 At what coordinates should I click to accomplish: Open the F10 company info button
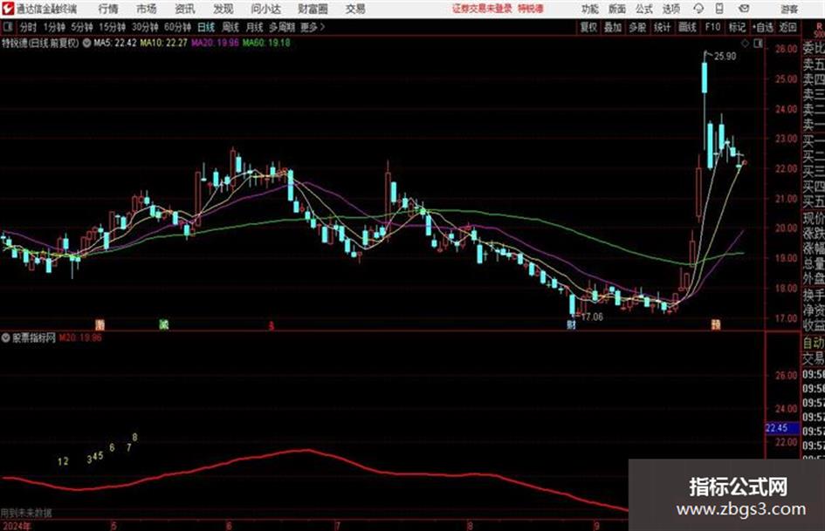[x=712, y=27]
